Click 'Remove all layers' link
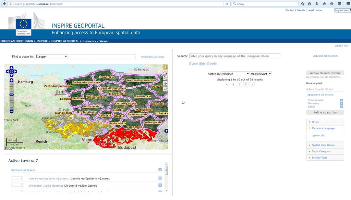The image size is (351, 200). pyautogui.click(x=23, y=170)
